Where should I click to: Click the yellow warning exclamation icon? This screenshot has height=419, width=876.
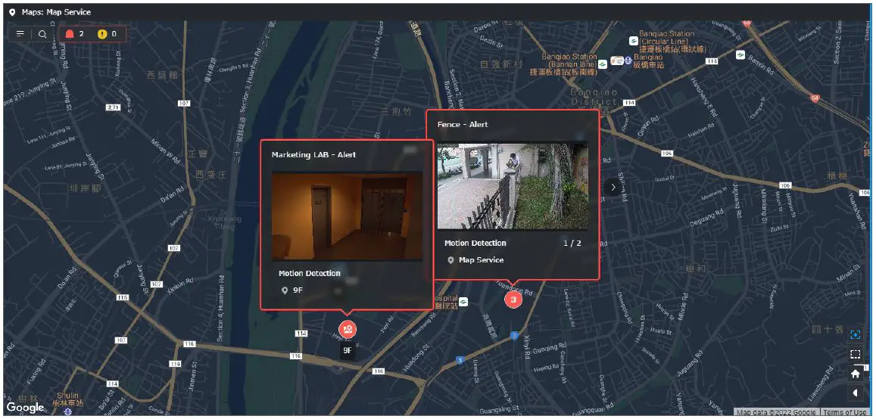[101, 34]
